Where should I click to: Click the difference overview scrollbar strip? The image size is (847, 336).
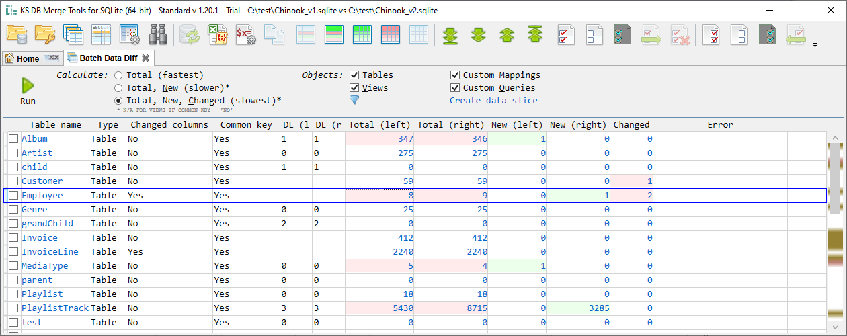coord(835,232)
